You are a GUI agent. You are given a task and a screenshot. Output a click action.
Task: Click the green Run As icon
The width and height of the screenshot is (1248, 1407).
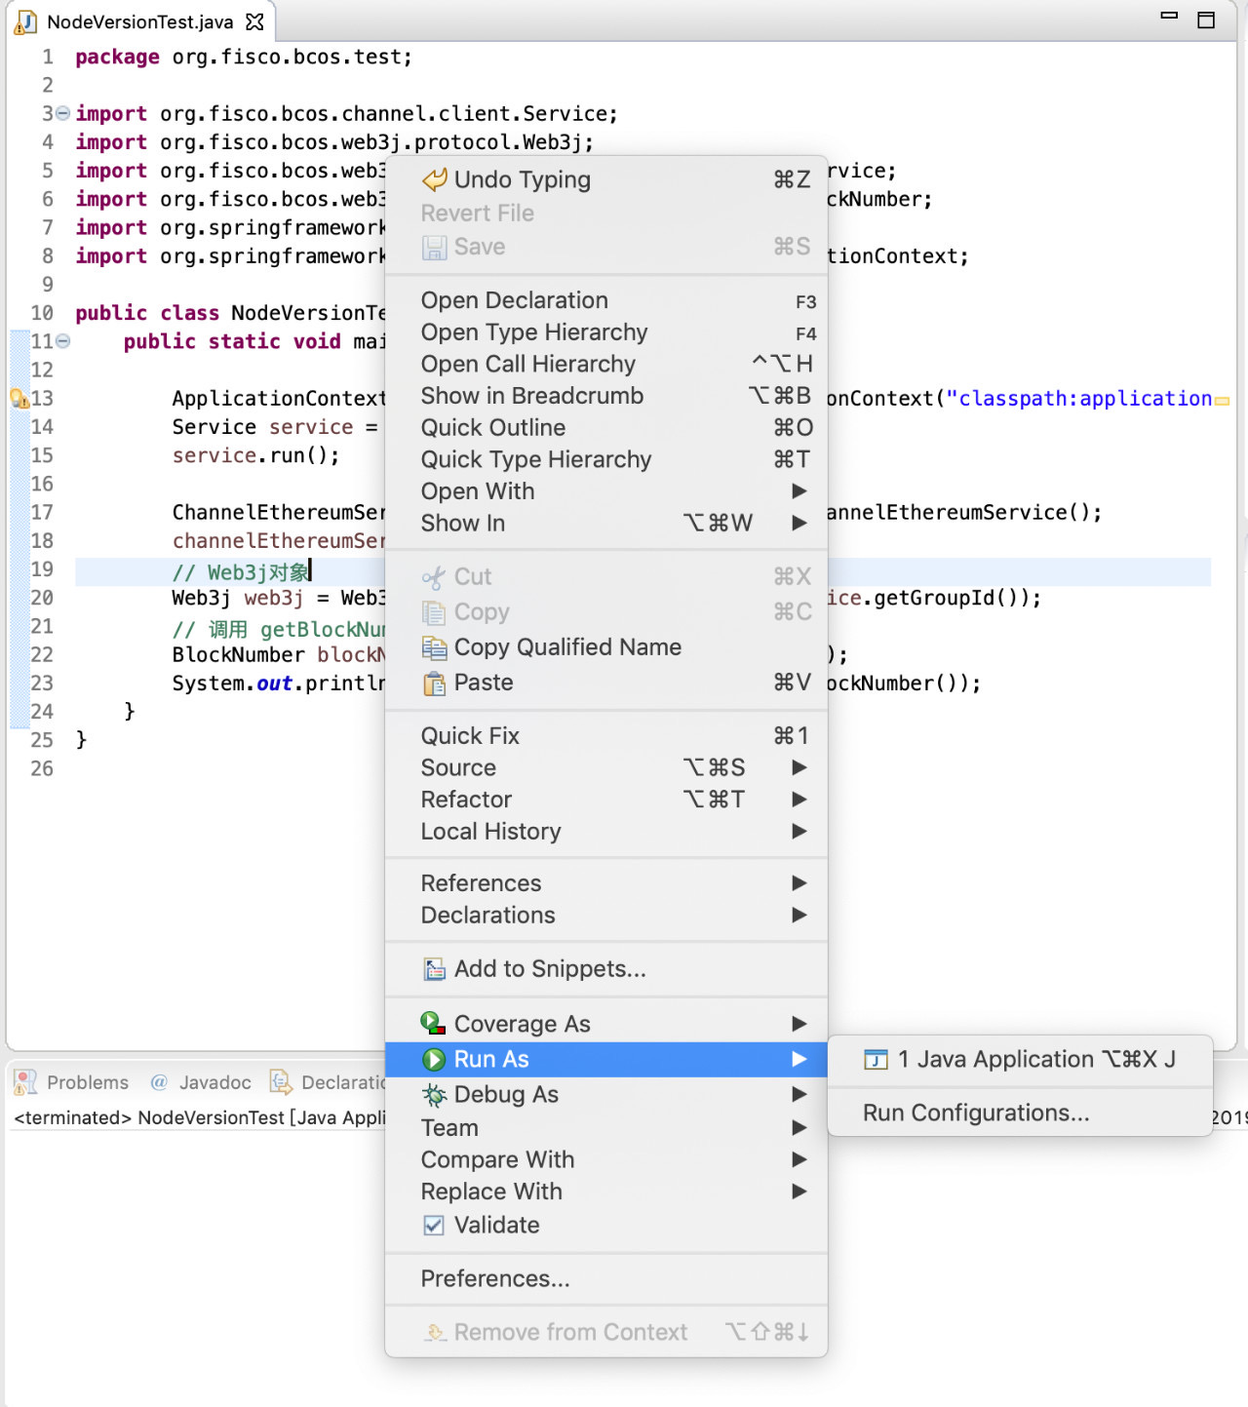click(x=434, y=1059)
